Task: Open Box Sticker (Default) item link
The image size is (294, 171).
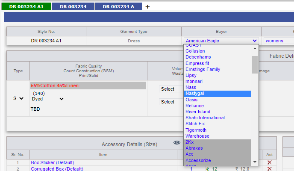Action: [53, 162]
